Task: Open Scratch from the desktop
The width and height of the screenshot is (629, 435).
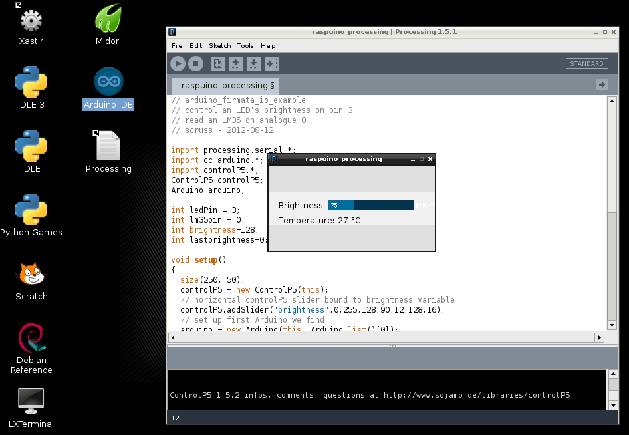Action: coord(30,274)
